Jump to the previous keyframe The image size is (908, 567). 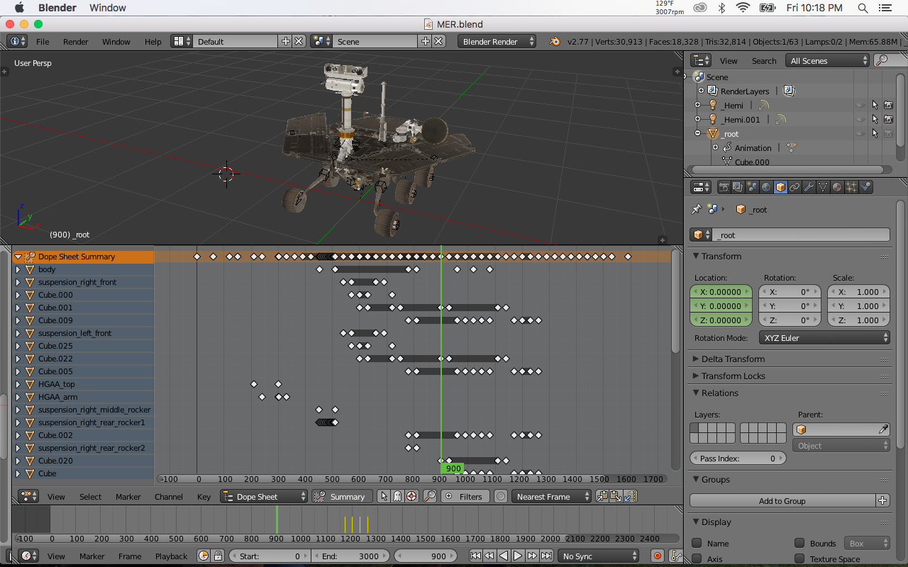point(490,556)
